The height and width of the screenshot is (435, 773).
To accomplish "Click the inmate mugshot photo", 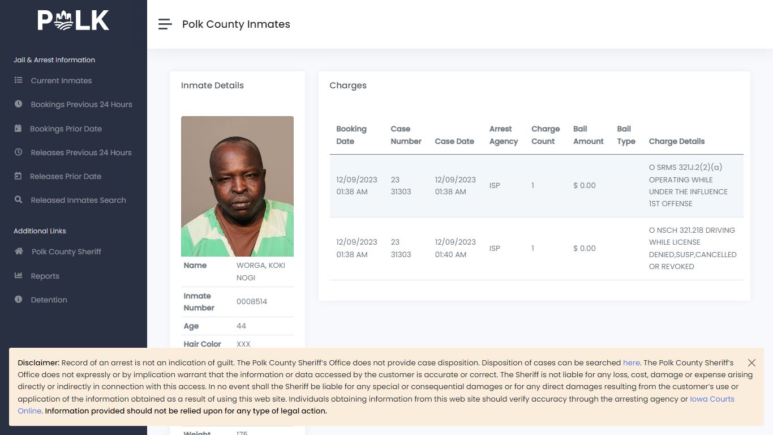I will (237, 186).
